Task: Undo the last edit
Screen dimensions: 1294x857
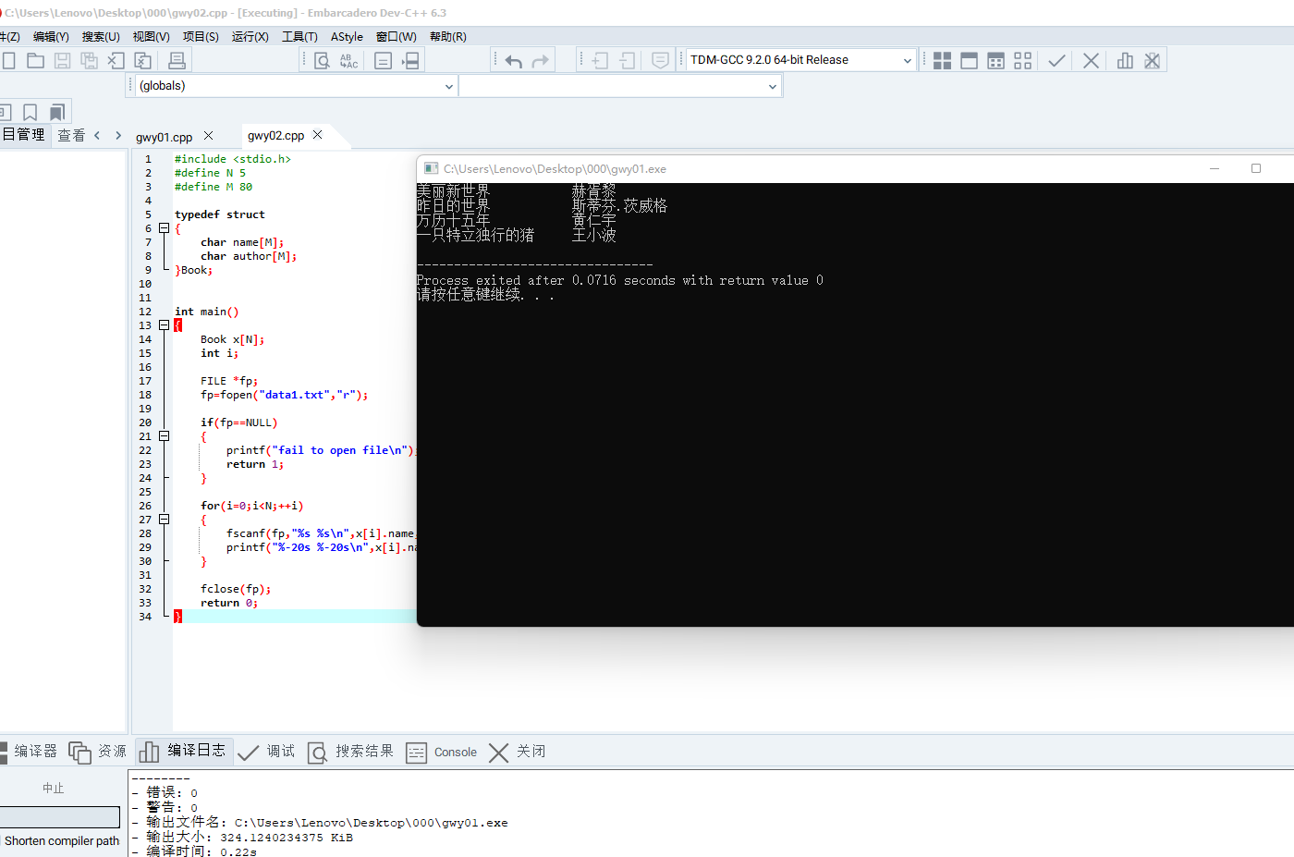Action: 514,60
